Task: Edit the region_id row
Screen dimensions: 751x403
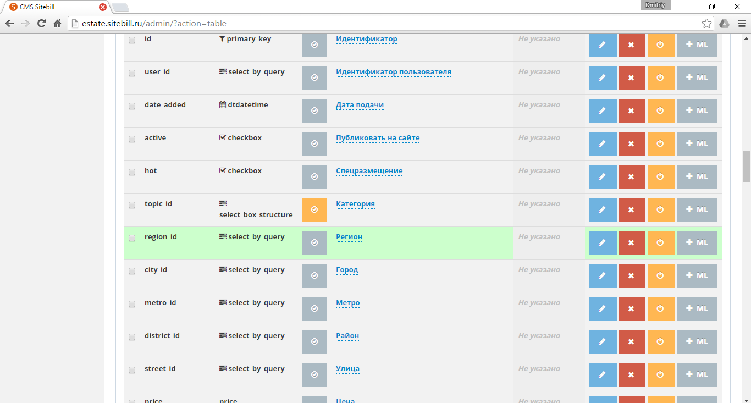Action: (603, 243)
